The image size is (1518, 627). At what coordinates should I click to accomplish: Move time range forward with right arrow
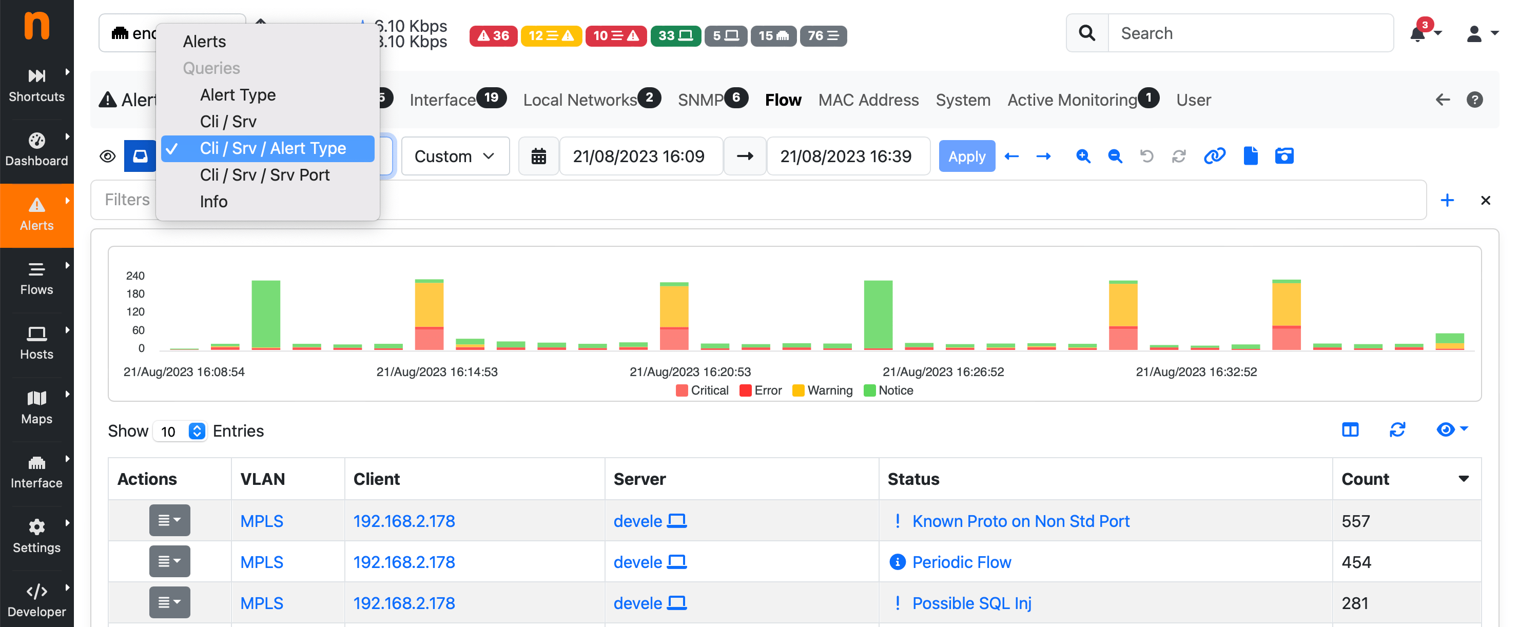click(1044, 156)
